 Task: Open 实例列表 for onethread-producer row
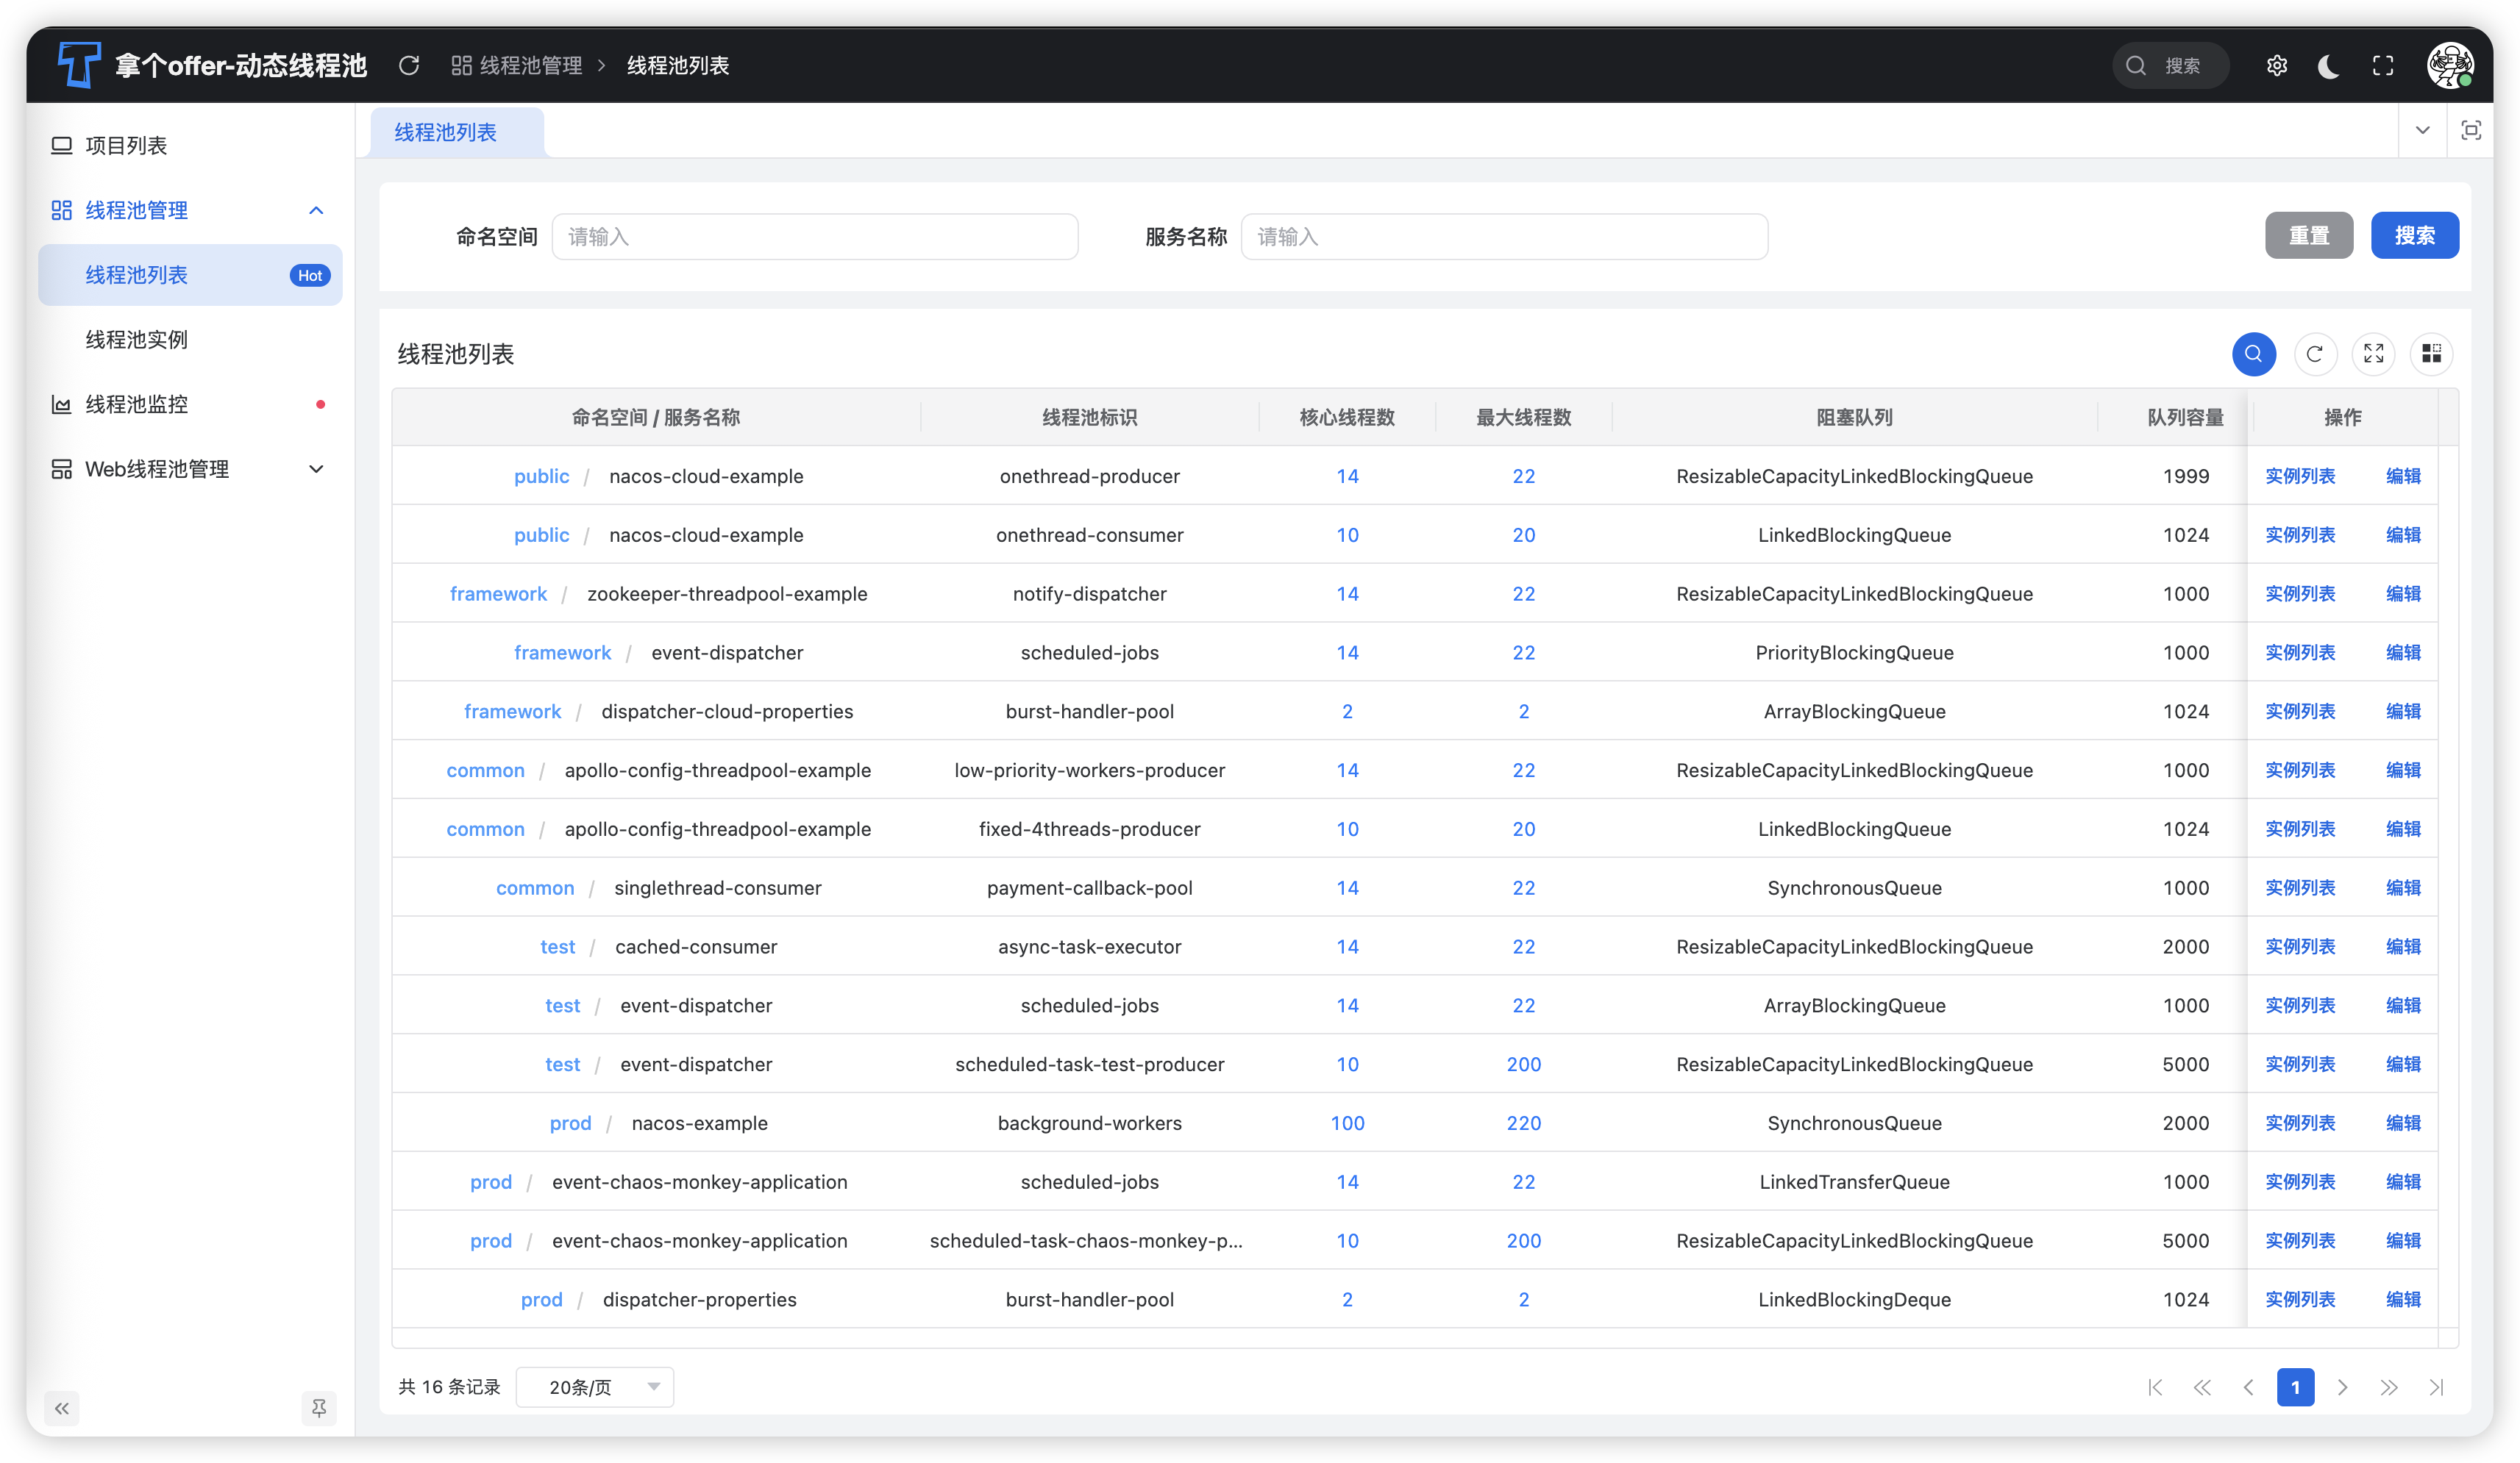[2300, 476]
